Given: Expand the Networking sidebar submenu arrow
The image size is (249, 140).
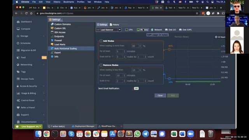Looking at the screenshot, I should [44, 65].
